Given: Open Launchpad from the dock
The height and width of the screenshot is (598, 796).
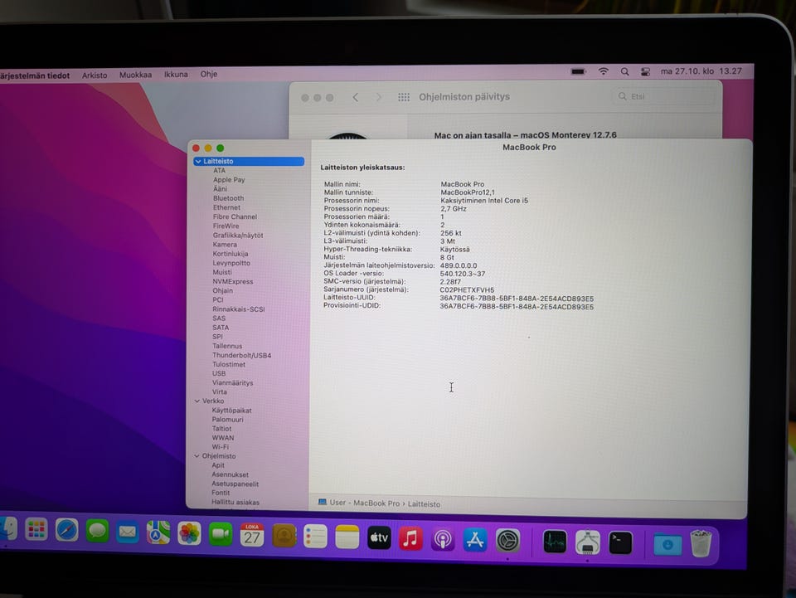Looking at the screenshot, I should coord(36,529).
